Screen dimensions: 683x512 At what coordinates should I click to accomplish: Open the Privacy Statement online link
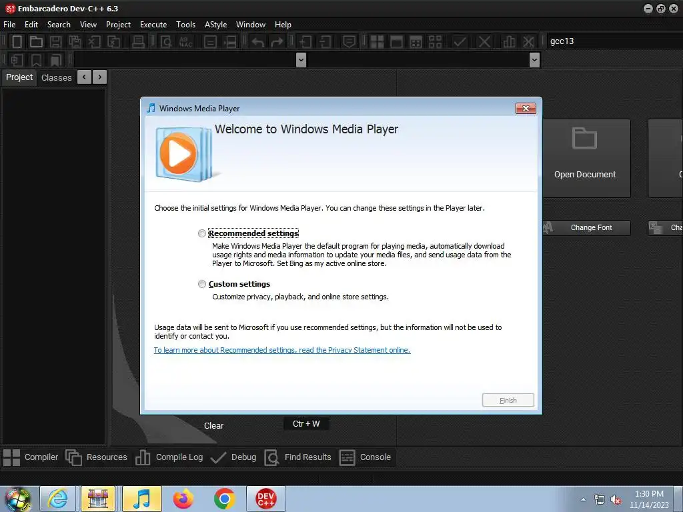[282, 350]
